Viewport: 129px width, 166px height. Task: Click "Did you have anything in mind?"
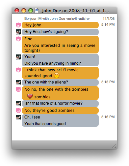[x=53, y=63]
